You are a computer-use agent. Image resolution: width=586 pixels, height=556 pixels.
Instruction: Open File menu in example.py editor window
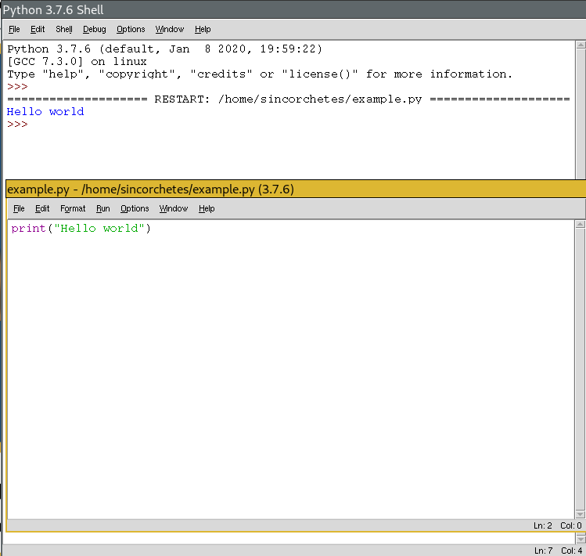pos(19,208)
